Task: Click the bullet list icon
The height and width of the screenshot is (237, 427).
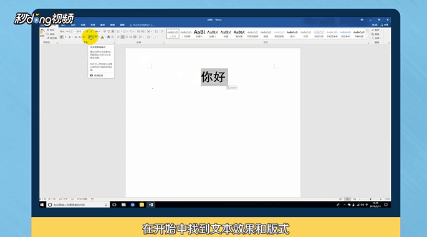Action: (118, 32)
